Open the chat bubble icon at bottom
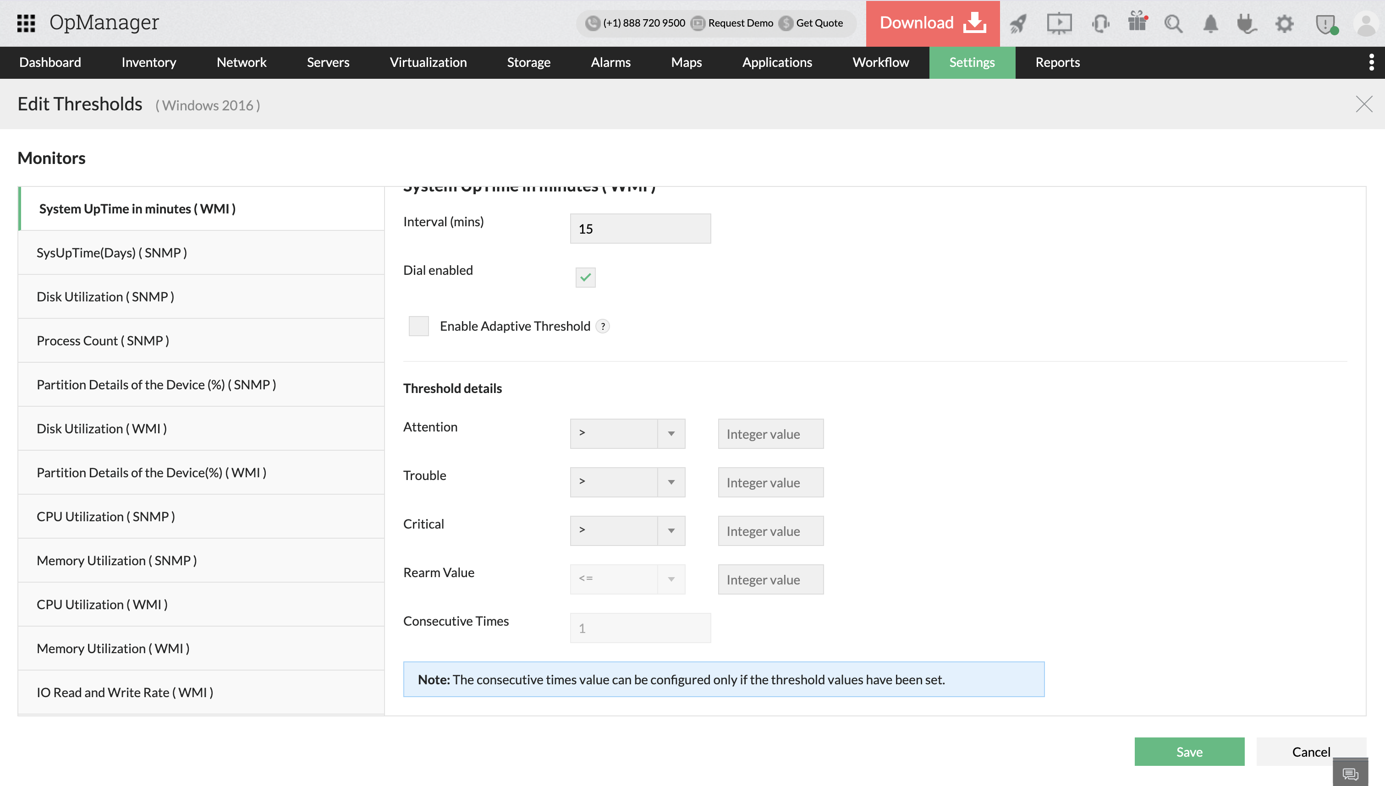1385x786 pixels. pos(1350,773)
